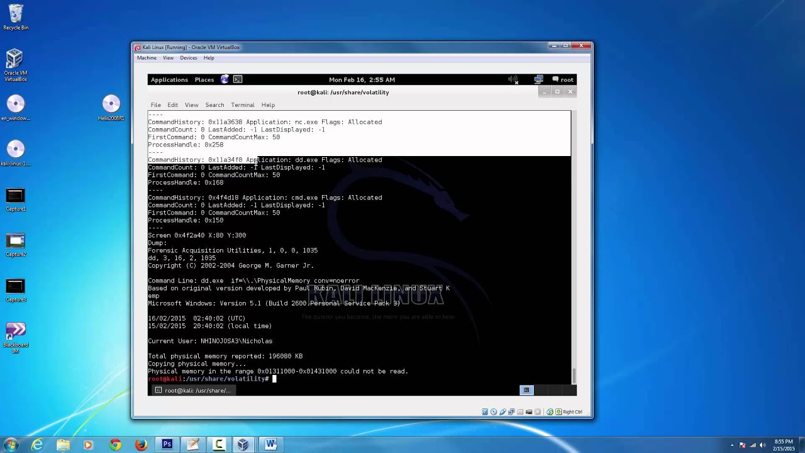Open Windows volume control in system tray
805x453 pixels.
[762, 445]
